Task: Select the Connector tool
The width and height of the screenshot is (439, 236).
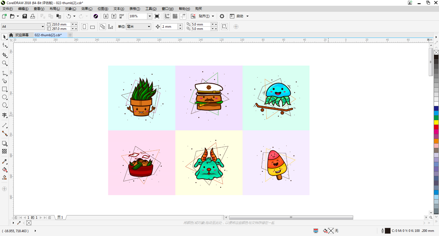Action: point(4,133)
